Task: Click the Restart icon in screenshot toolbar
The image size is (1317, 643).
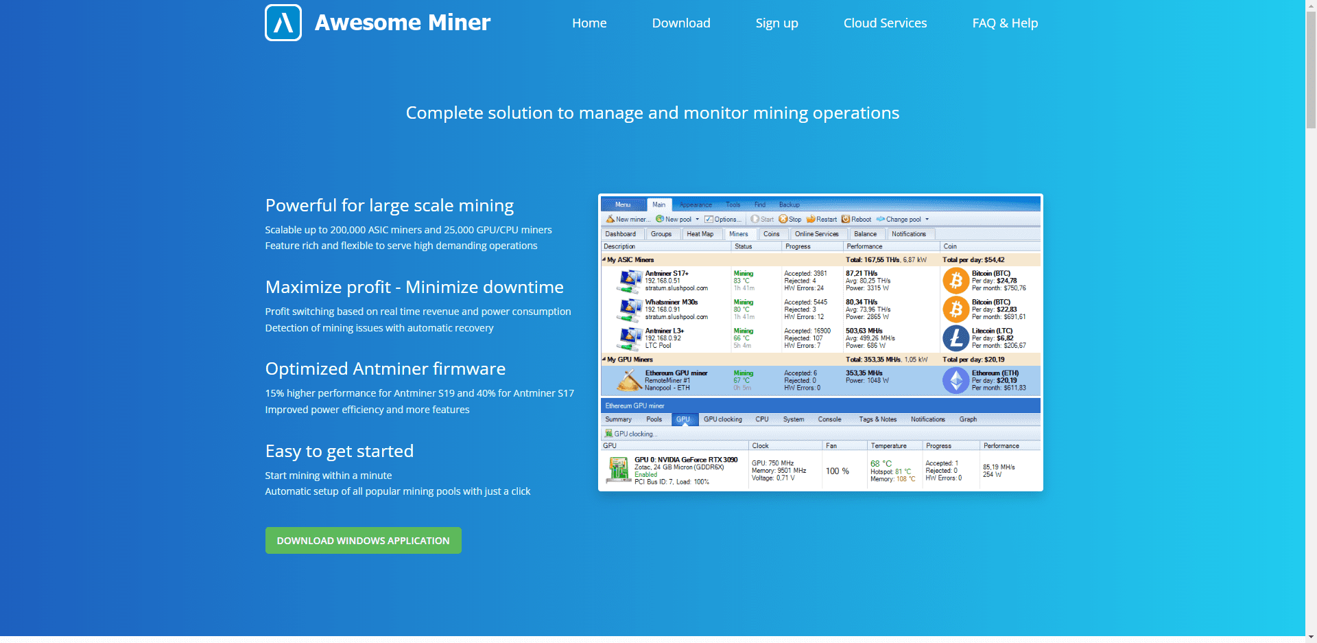Action: tap(811, 220)
